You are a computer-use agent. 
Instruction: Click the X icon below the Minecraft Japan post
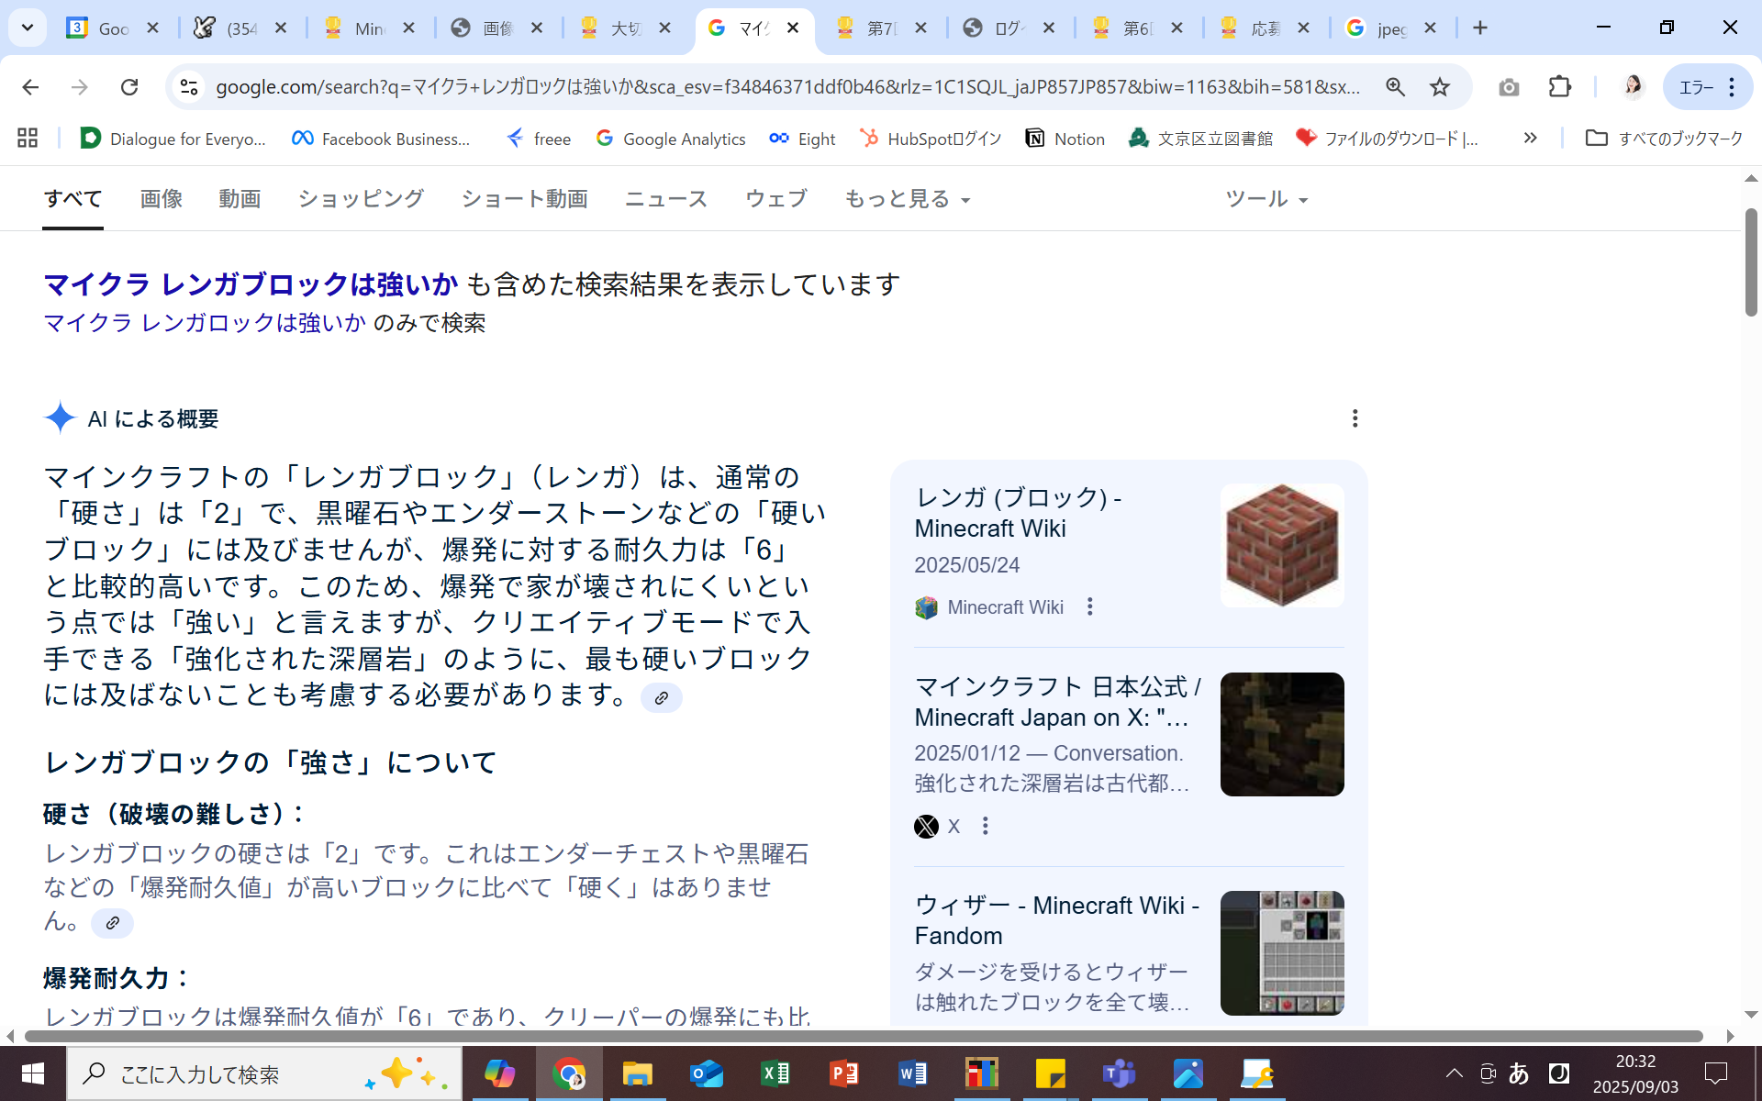tap(928, 826)
